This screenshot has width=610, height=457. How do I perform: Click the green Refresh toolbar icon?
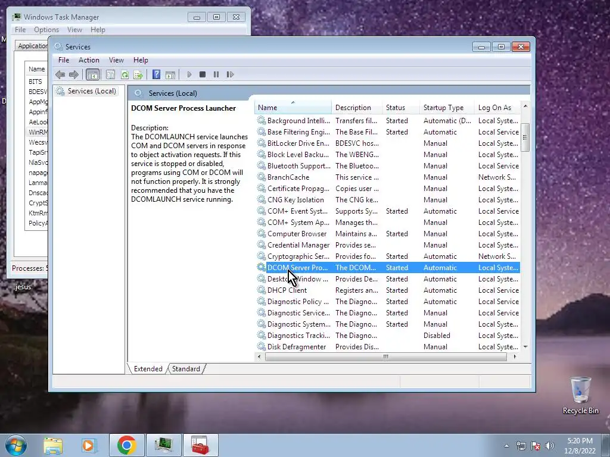coord(125,74)
